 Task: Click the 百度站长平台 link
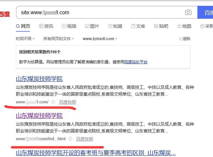coord(136,62)
